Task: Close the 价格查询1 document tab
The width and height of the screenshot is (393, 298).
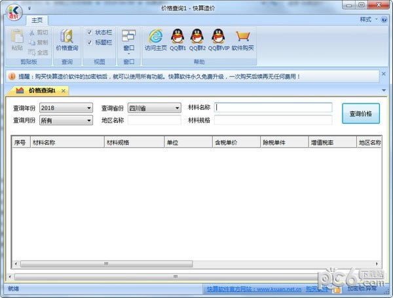Action: click(64, 90)
